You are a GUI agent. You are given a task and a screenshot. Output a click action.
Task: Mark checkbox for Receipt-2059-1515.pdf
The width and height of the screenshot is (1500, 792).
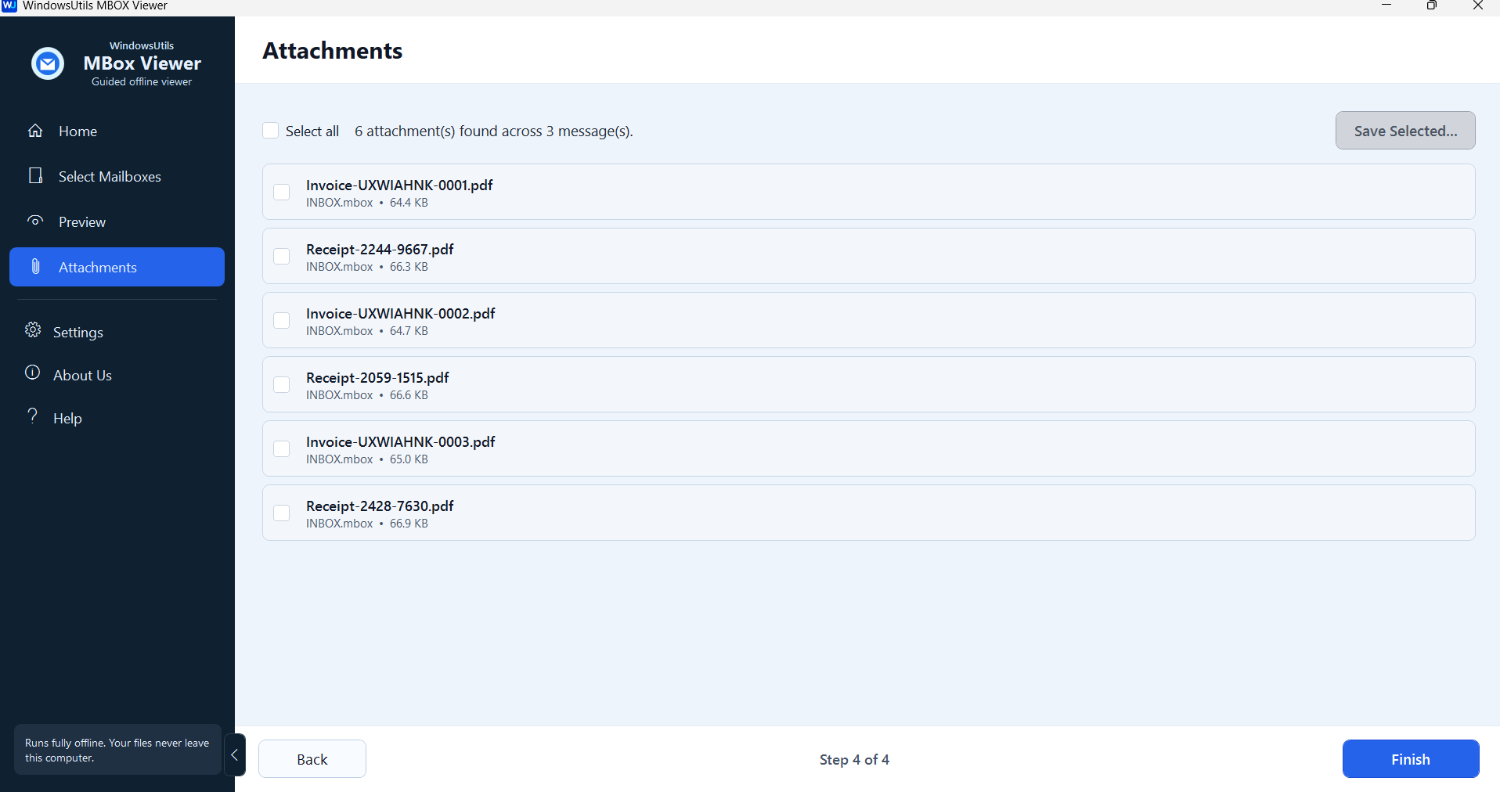(x=282, y=384)
